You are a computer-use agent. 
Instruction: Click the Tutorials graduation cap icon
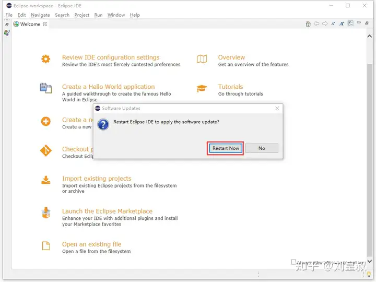(x=202, y=88)
